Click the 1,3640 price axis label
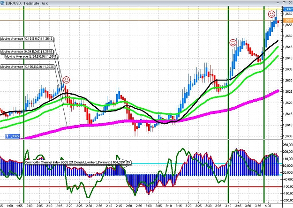Screen dimensions: 293x208 pyautogui.click(x=288, y=58)
